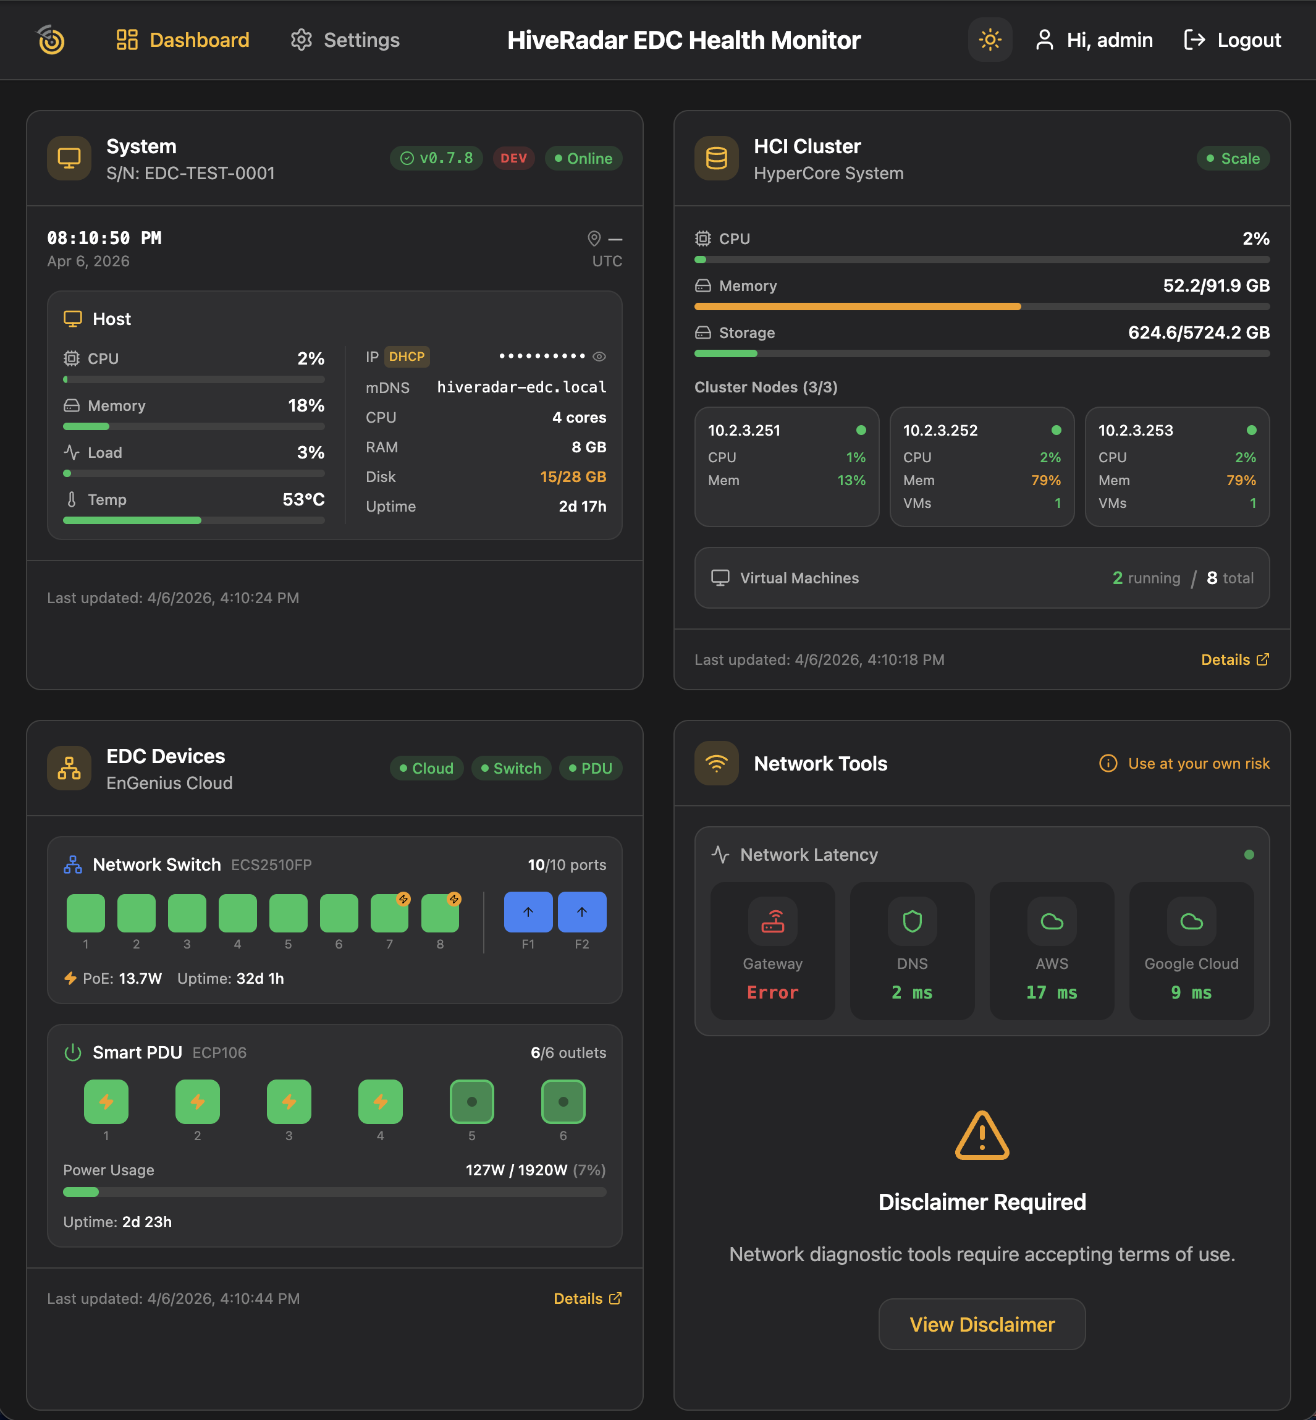Click the mDNS hiveradar-edc.local value
The image size is (1316, 1420).
521,387
